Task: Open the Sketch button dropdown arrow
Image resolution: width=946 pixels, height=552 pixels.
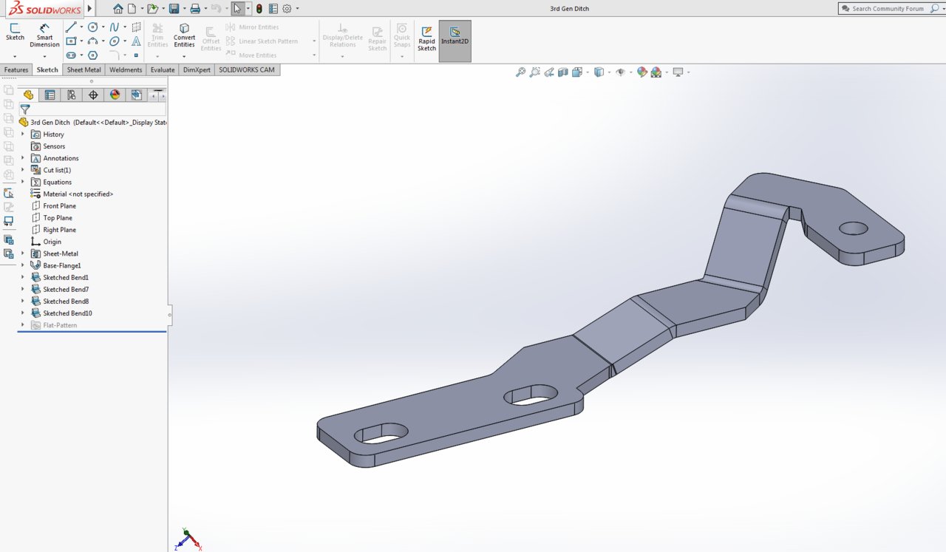Action: [x=15, y=56]
